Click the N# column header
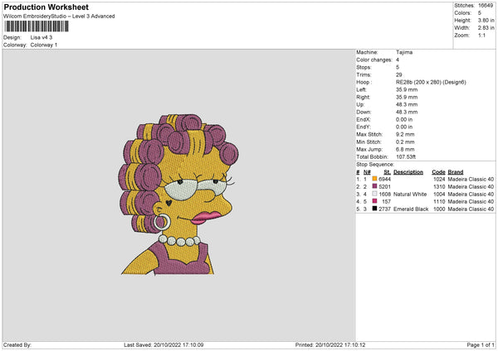The height and width of the screenshot is (351, 498). coord(367,172)
